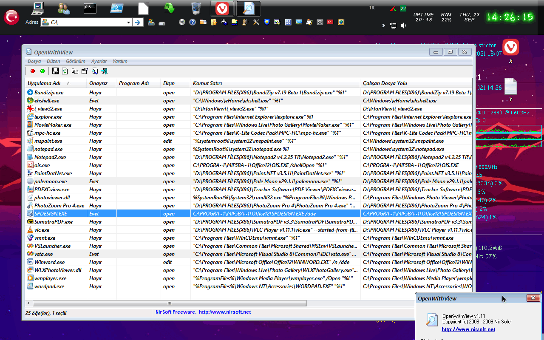Click the Find magnifier toolbar icon
The width and height of the screenshot is (544, 340).
click(x=94, y=71)
